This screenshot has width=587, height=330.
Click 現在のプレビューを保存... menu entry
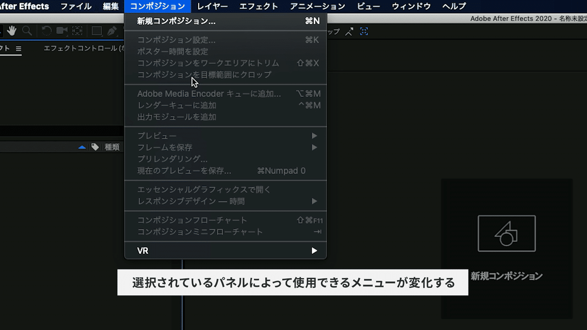pyautogui.click(x=226, y=171)
